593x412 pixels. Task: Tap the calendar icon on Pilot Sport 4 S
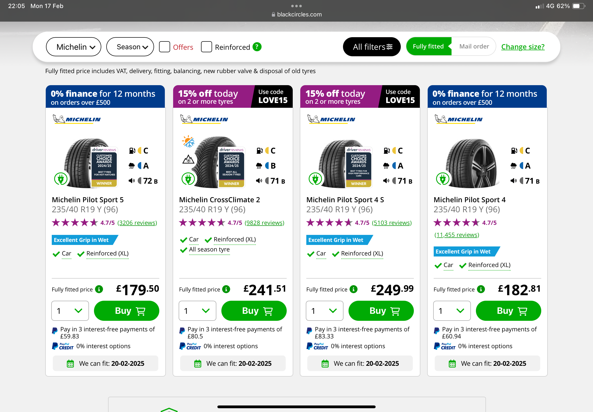pyautogui.click(x=325, y=364)
